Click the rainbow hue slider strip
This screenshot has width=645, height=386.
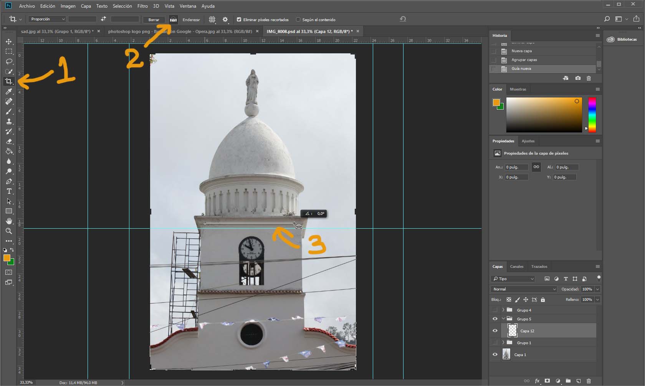tap(592, 115)
